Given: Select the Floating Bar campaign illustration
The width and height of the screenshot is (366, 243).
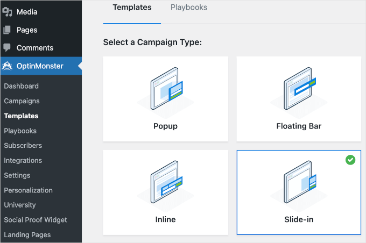Looking at the screenshot, I should (x=299, y=92).
